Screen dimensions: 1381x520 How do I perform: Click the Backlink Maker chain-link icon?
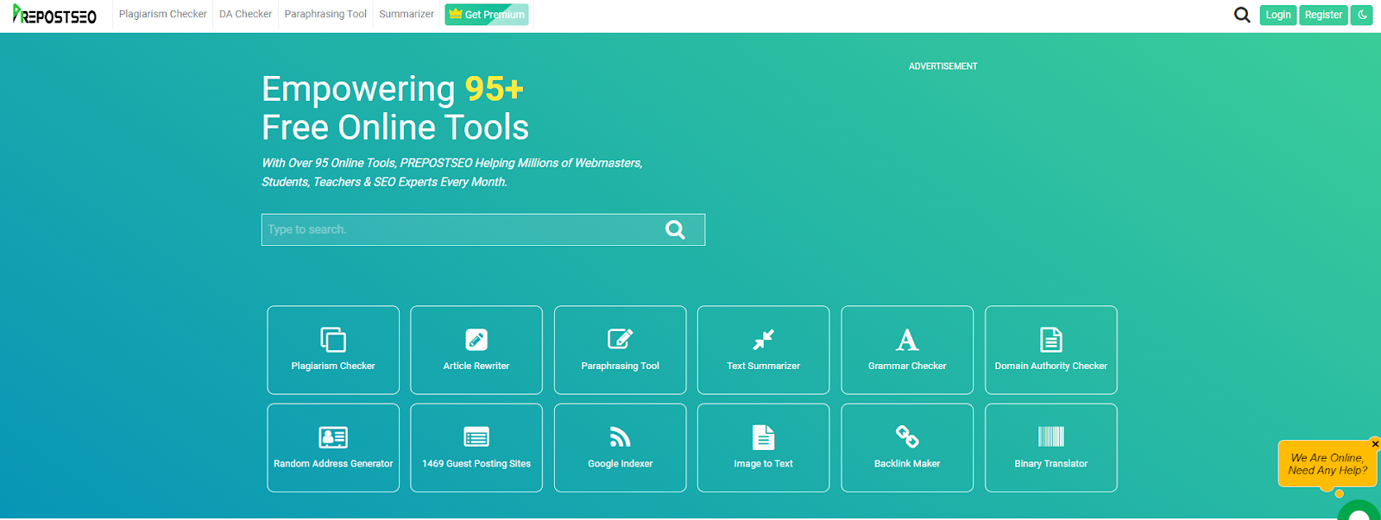907,437
